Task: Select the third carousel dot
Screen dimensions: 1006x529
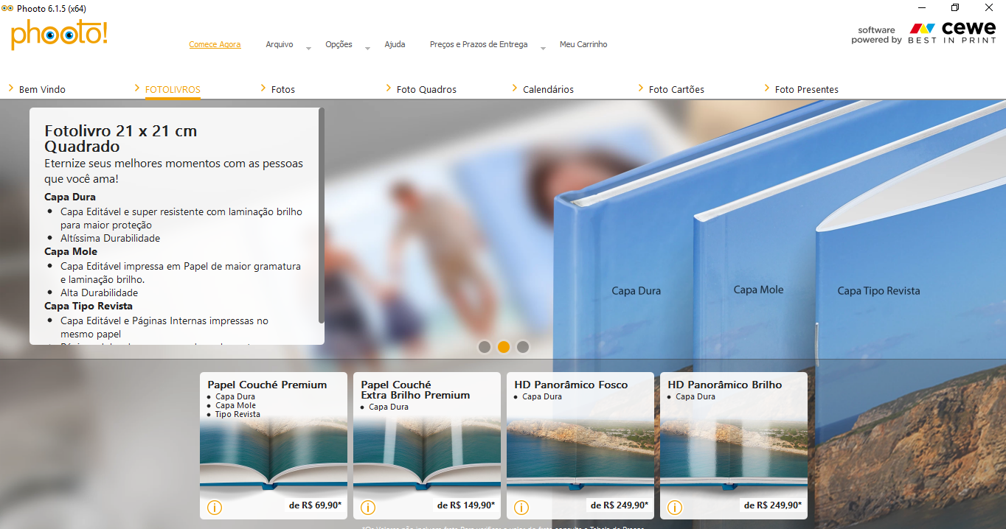Action: [523, 347]
